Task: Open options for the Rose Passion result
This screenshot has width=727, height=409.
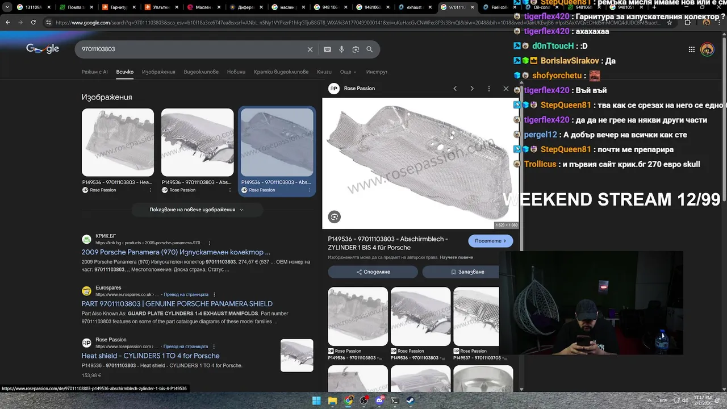Action: click(214, 347)
